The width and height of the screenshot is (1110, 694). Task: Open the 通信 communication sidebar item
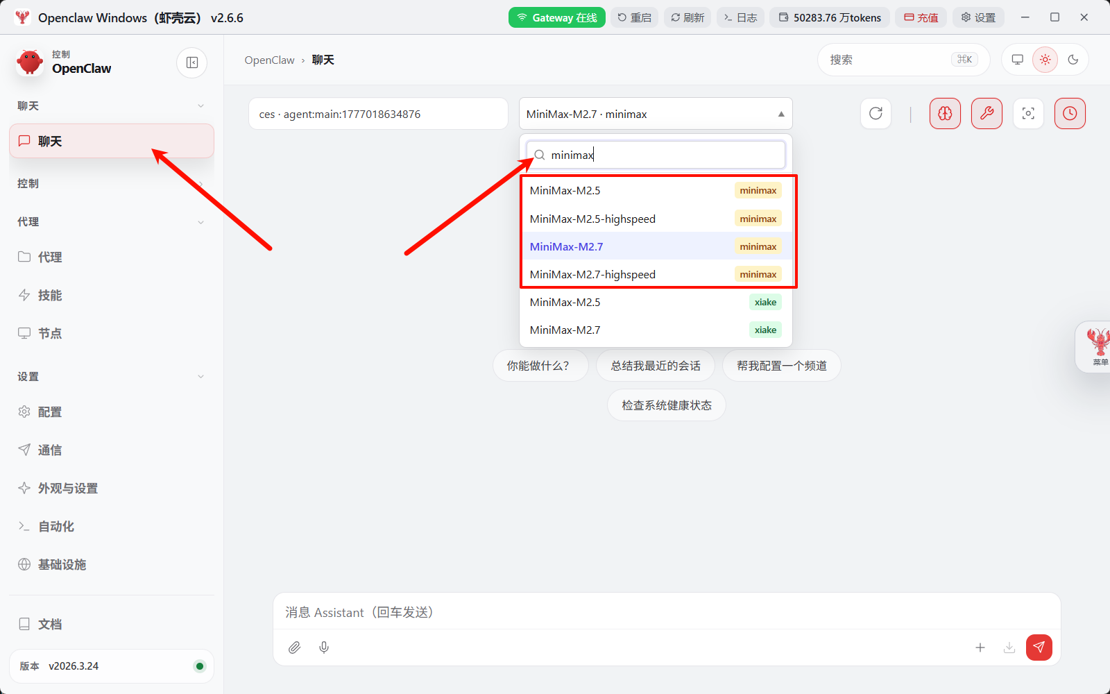112,450
